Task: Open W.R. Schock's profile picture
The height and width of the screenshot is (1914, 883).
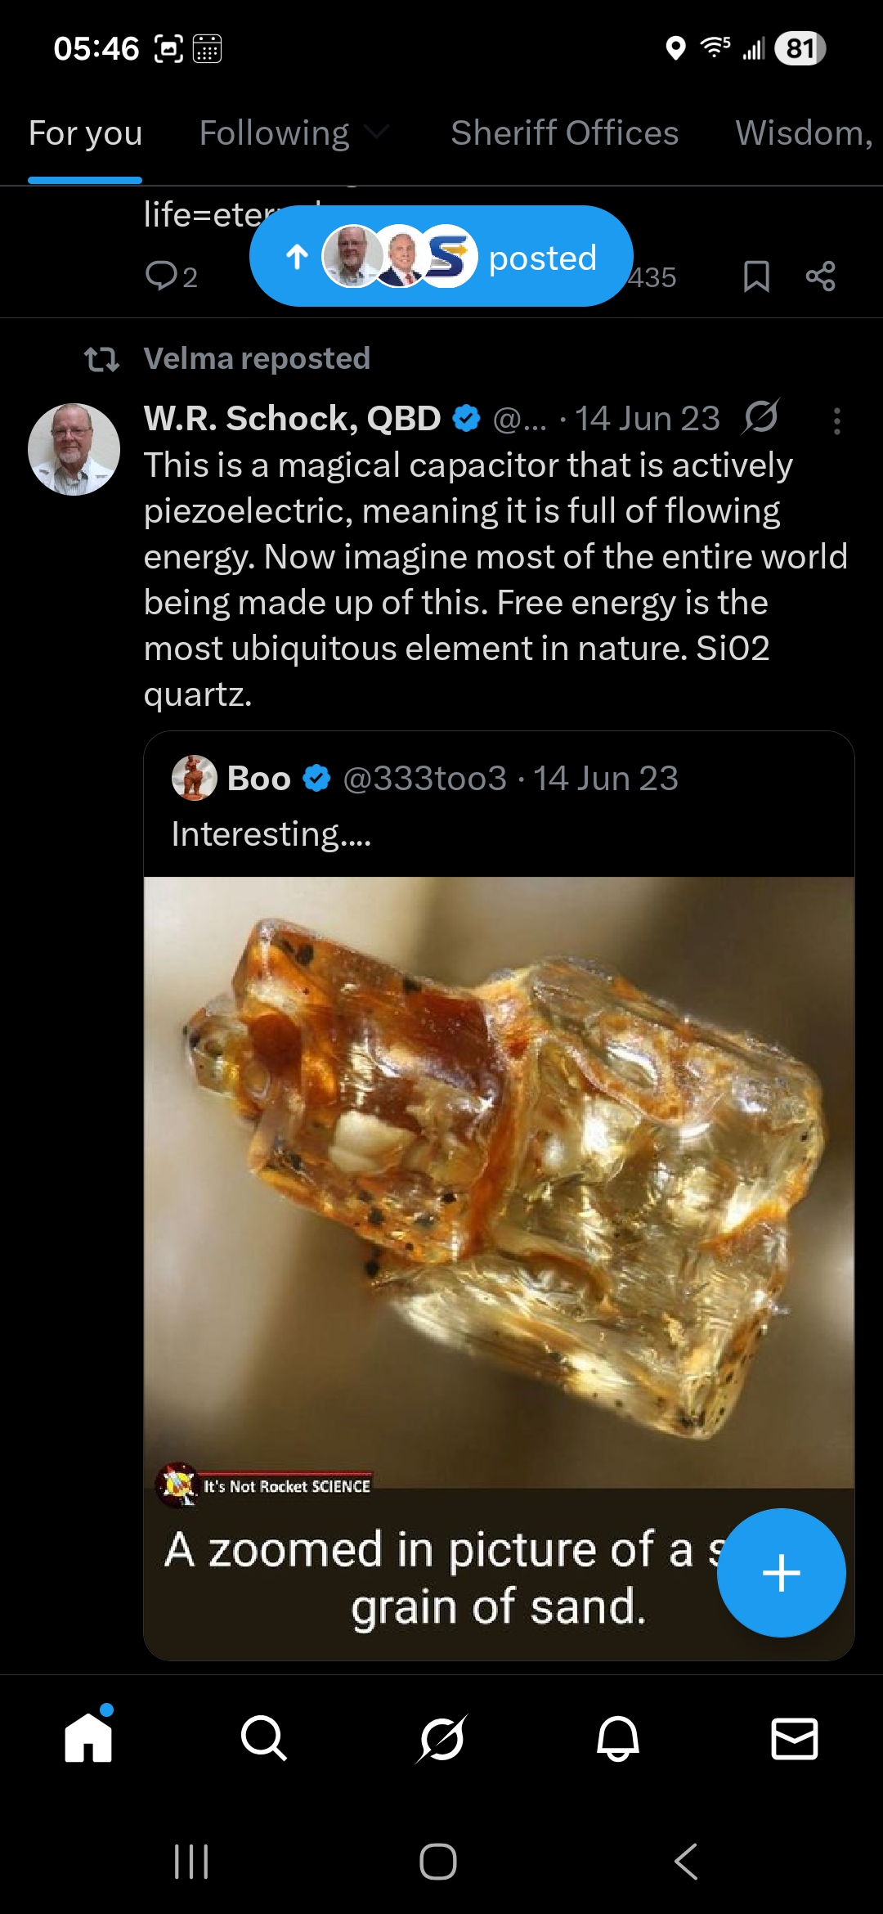Action: point(74,449)
